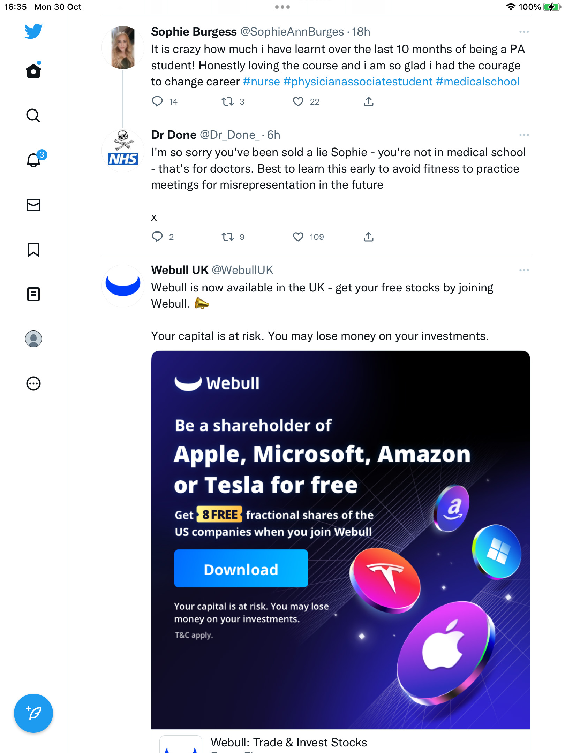Open the Bookmarks icon in sidebar

coord(33,250)
